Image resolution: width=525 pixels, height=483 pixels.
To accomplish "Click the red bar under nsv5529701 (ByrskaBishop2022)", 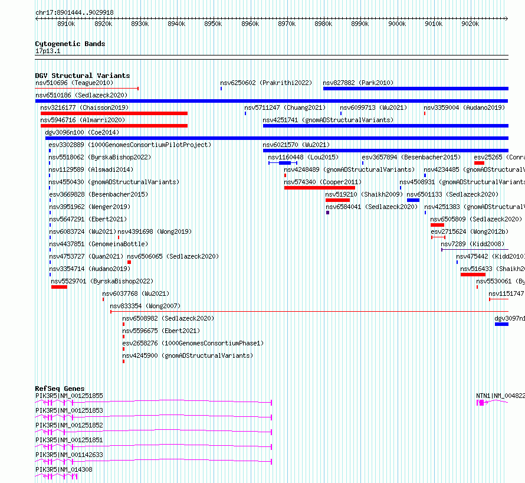I will (x=59, y=287).
